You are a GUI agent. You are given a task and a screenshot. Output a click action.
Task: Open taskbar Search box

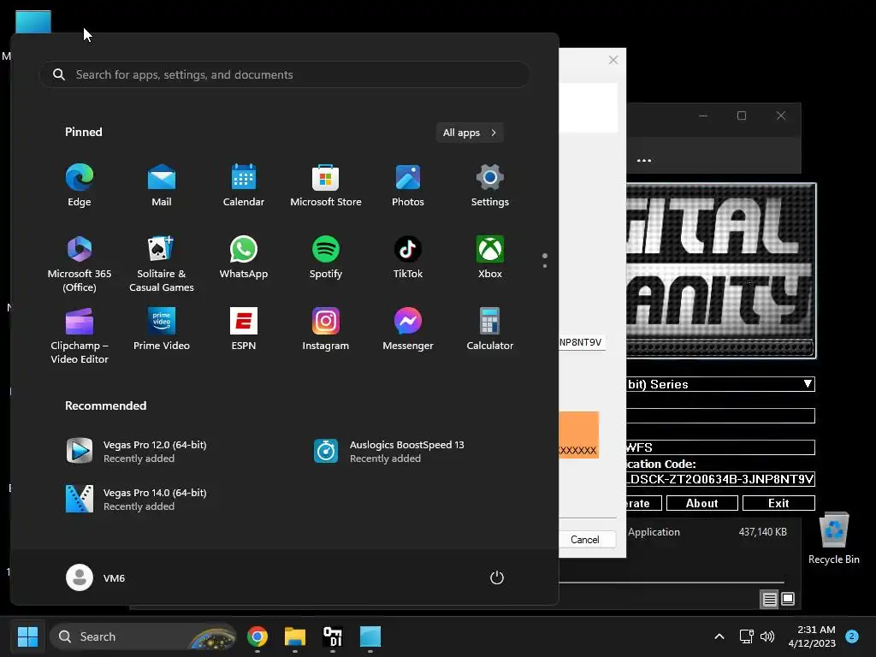click(x=144, y=636)
